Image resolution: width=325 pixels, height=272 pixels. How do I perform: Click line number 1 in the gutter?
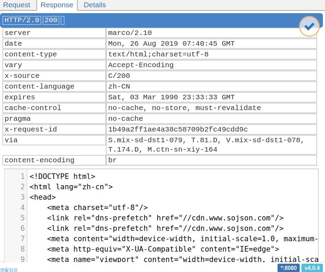[x=23, y=176]
